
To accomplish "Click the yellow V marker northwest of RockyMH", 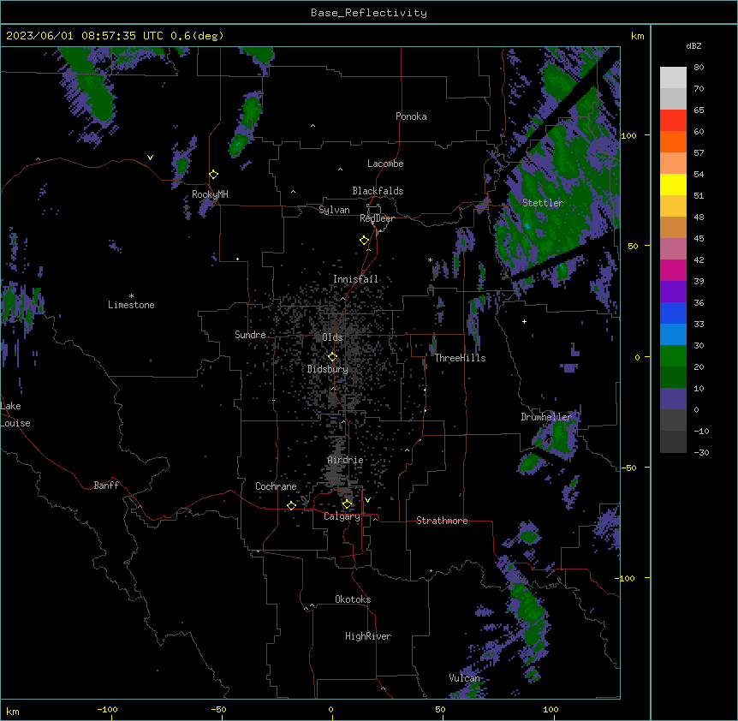I will click(150, 158).
